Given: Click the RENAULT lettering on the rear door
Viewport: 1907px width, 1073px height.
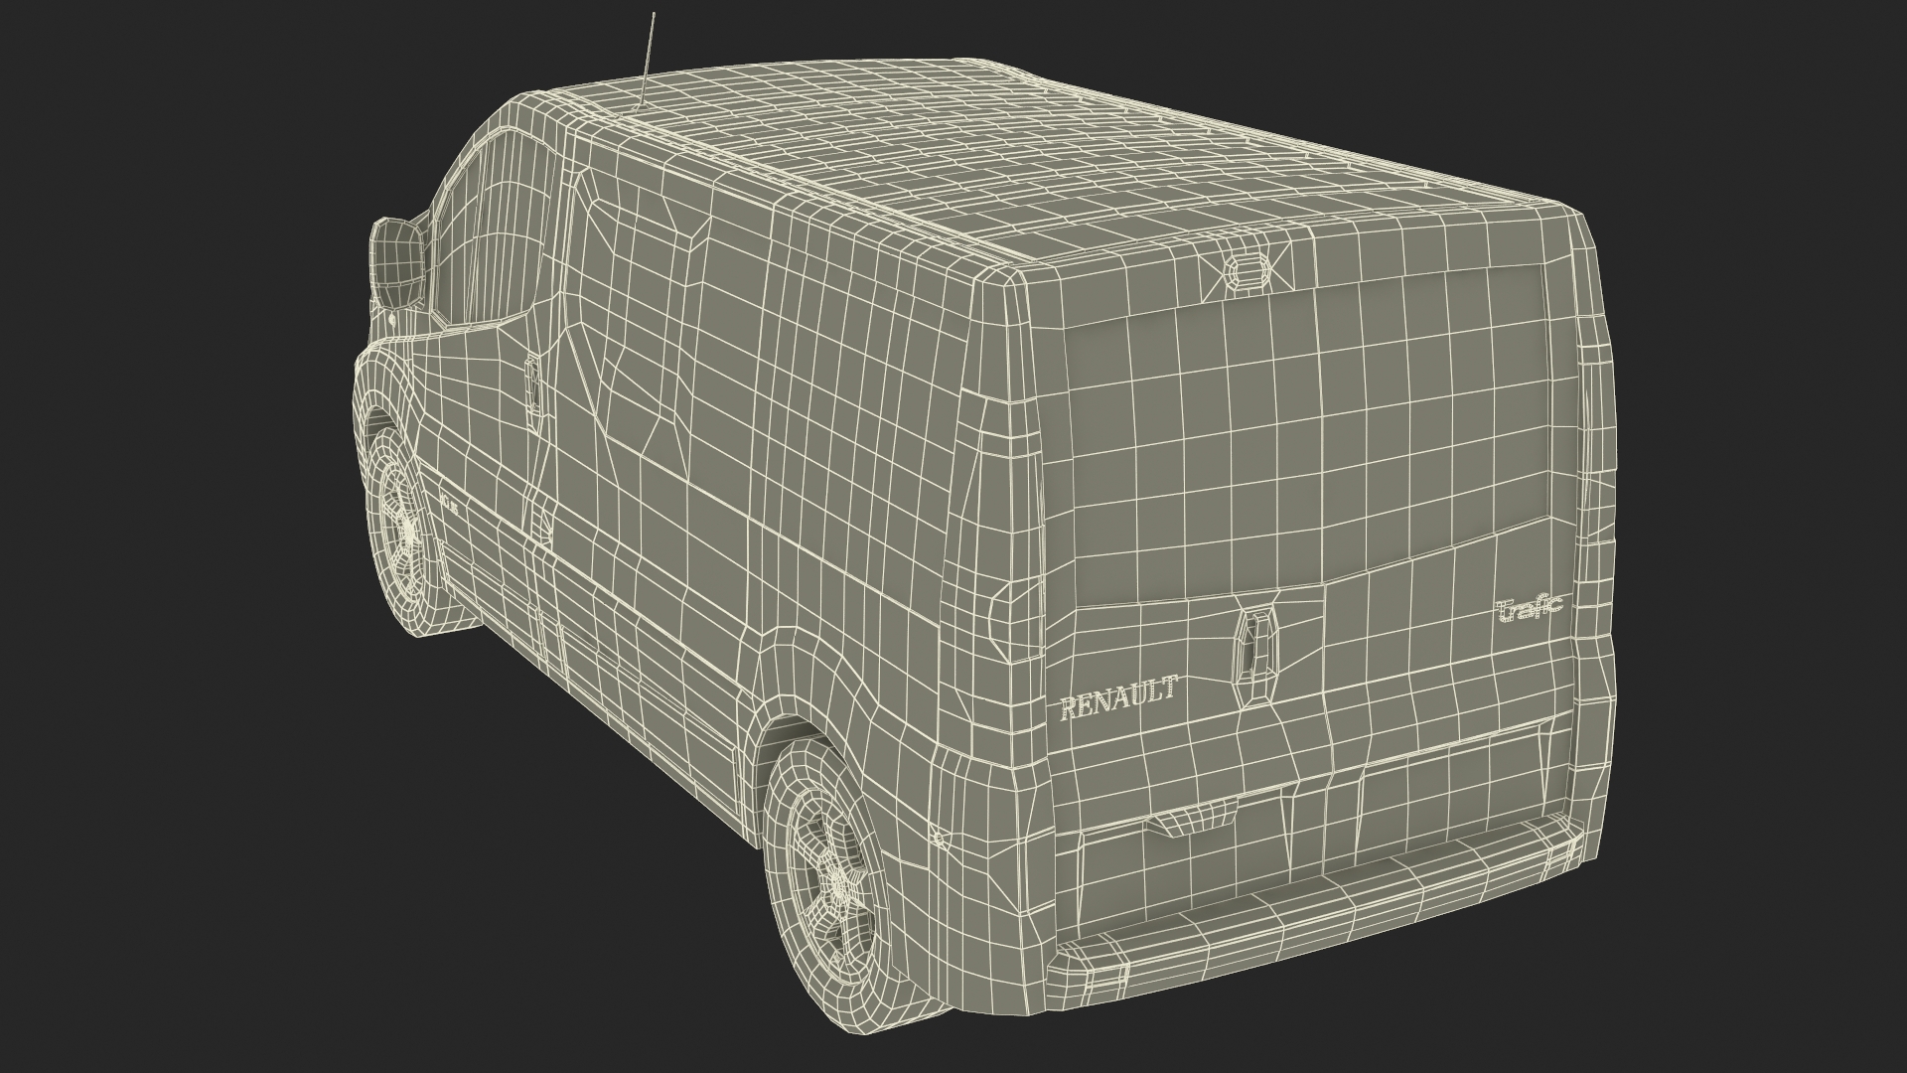Looking at the screenshot, I should point(1119,697).
